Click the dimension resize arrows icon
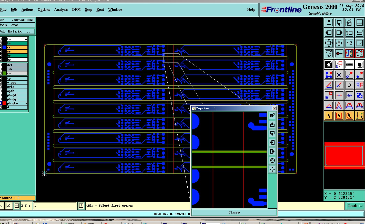 349,95
